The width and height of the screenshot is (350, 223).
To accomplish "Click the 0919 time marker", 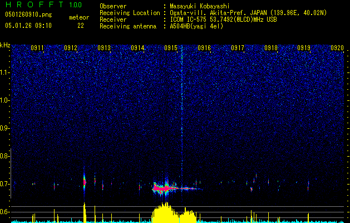I will tap(304, 48).
